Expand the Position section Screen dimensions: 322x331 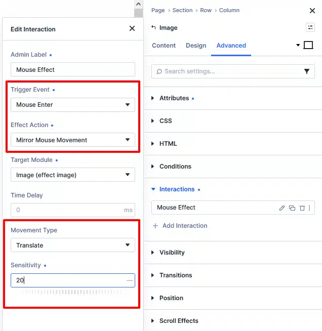(233, 298)
